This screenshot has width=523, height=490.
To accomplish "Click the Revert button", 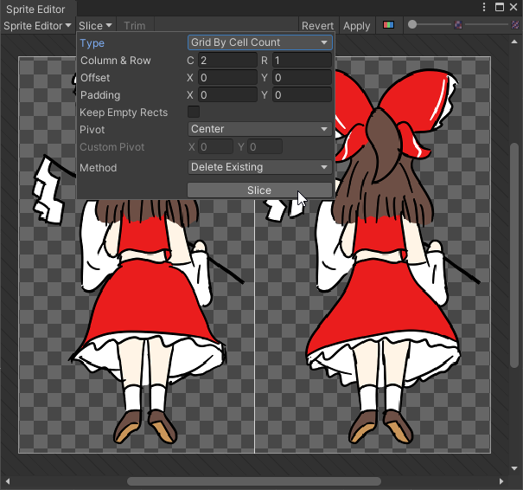I will pyautogui.click(x=317, y=26).
